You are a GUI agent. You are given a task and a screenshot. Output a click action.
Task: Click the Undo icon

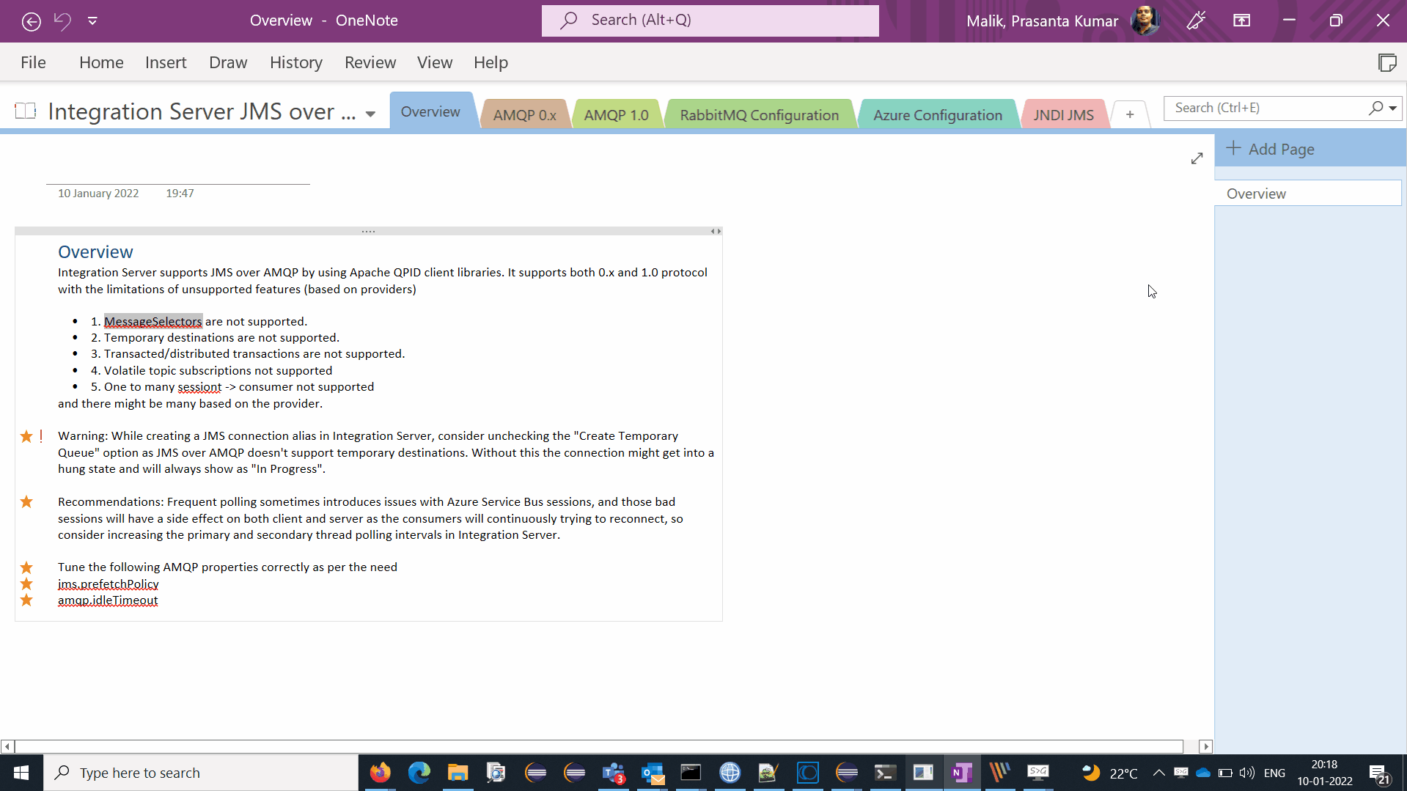[x=63, y=21]
